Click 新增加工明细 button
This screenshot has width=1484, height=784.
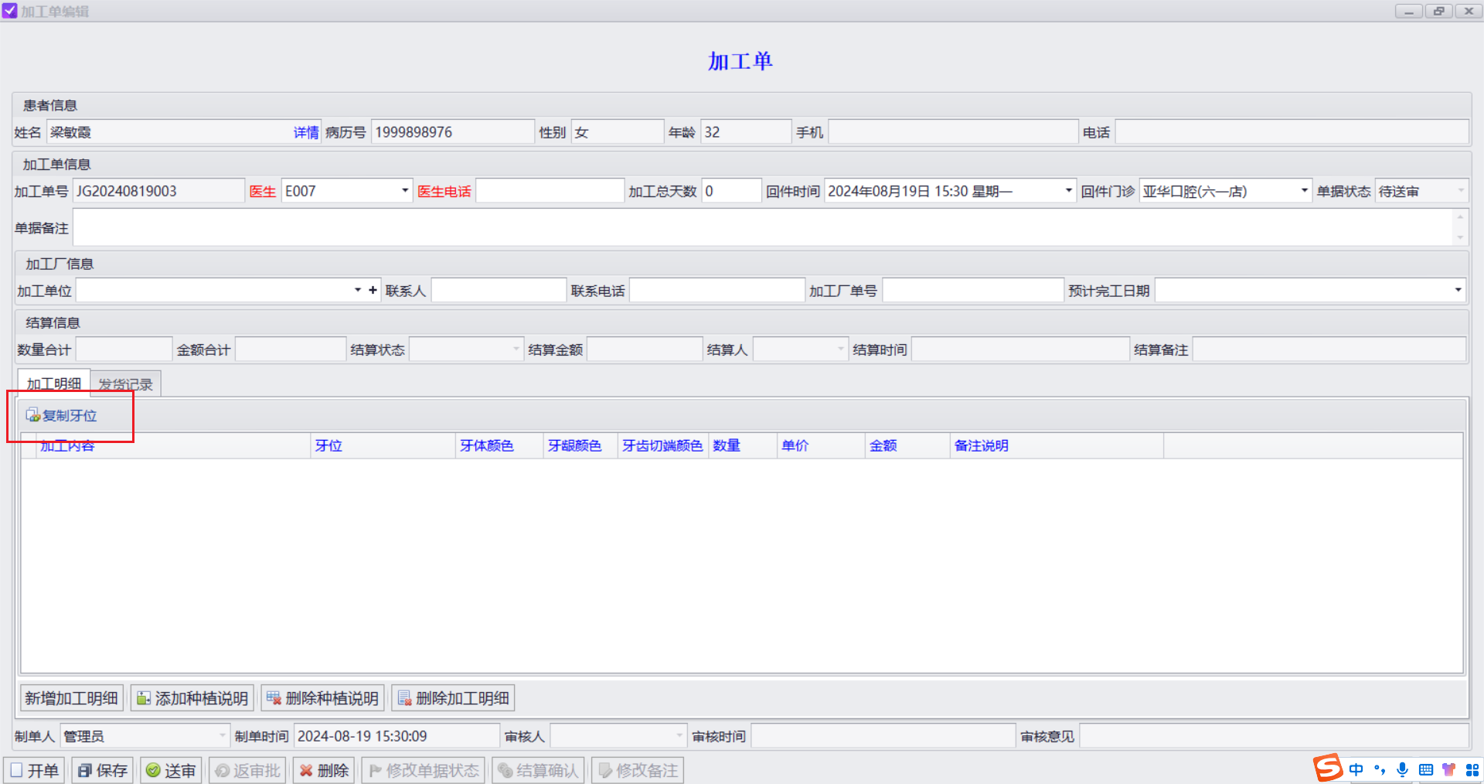click(71, 698)
